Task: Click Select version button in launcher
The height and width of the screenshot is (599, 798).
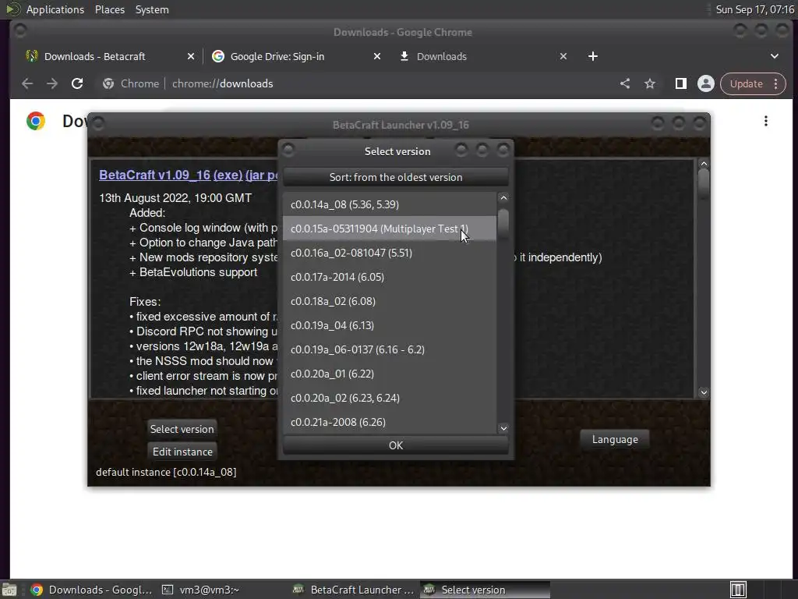Action: point(182,429)
